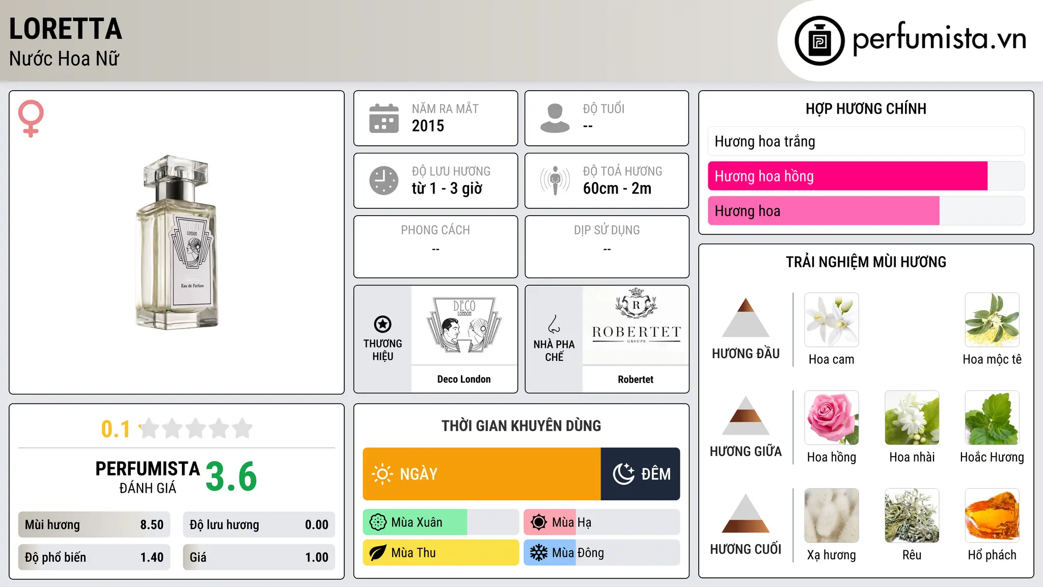Tap the clock icon for Độ lưu hương
The width and height of the screenshot is (1043, 587).
(384, 180)
